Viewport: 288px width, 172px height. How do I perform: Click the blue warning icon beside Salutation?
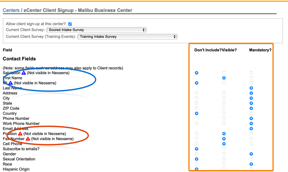pos(24,73)
